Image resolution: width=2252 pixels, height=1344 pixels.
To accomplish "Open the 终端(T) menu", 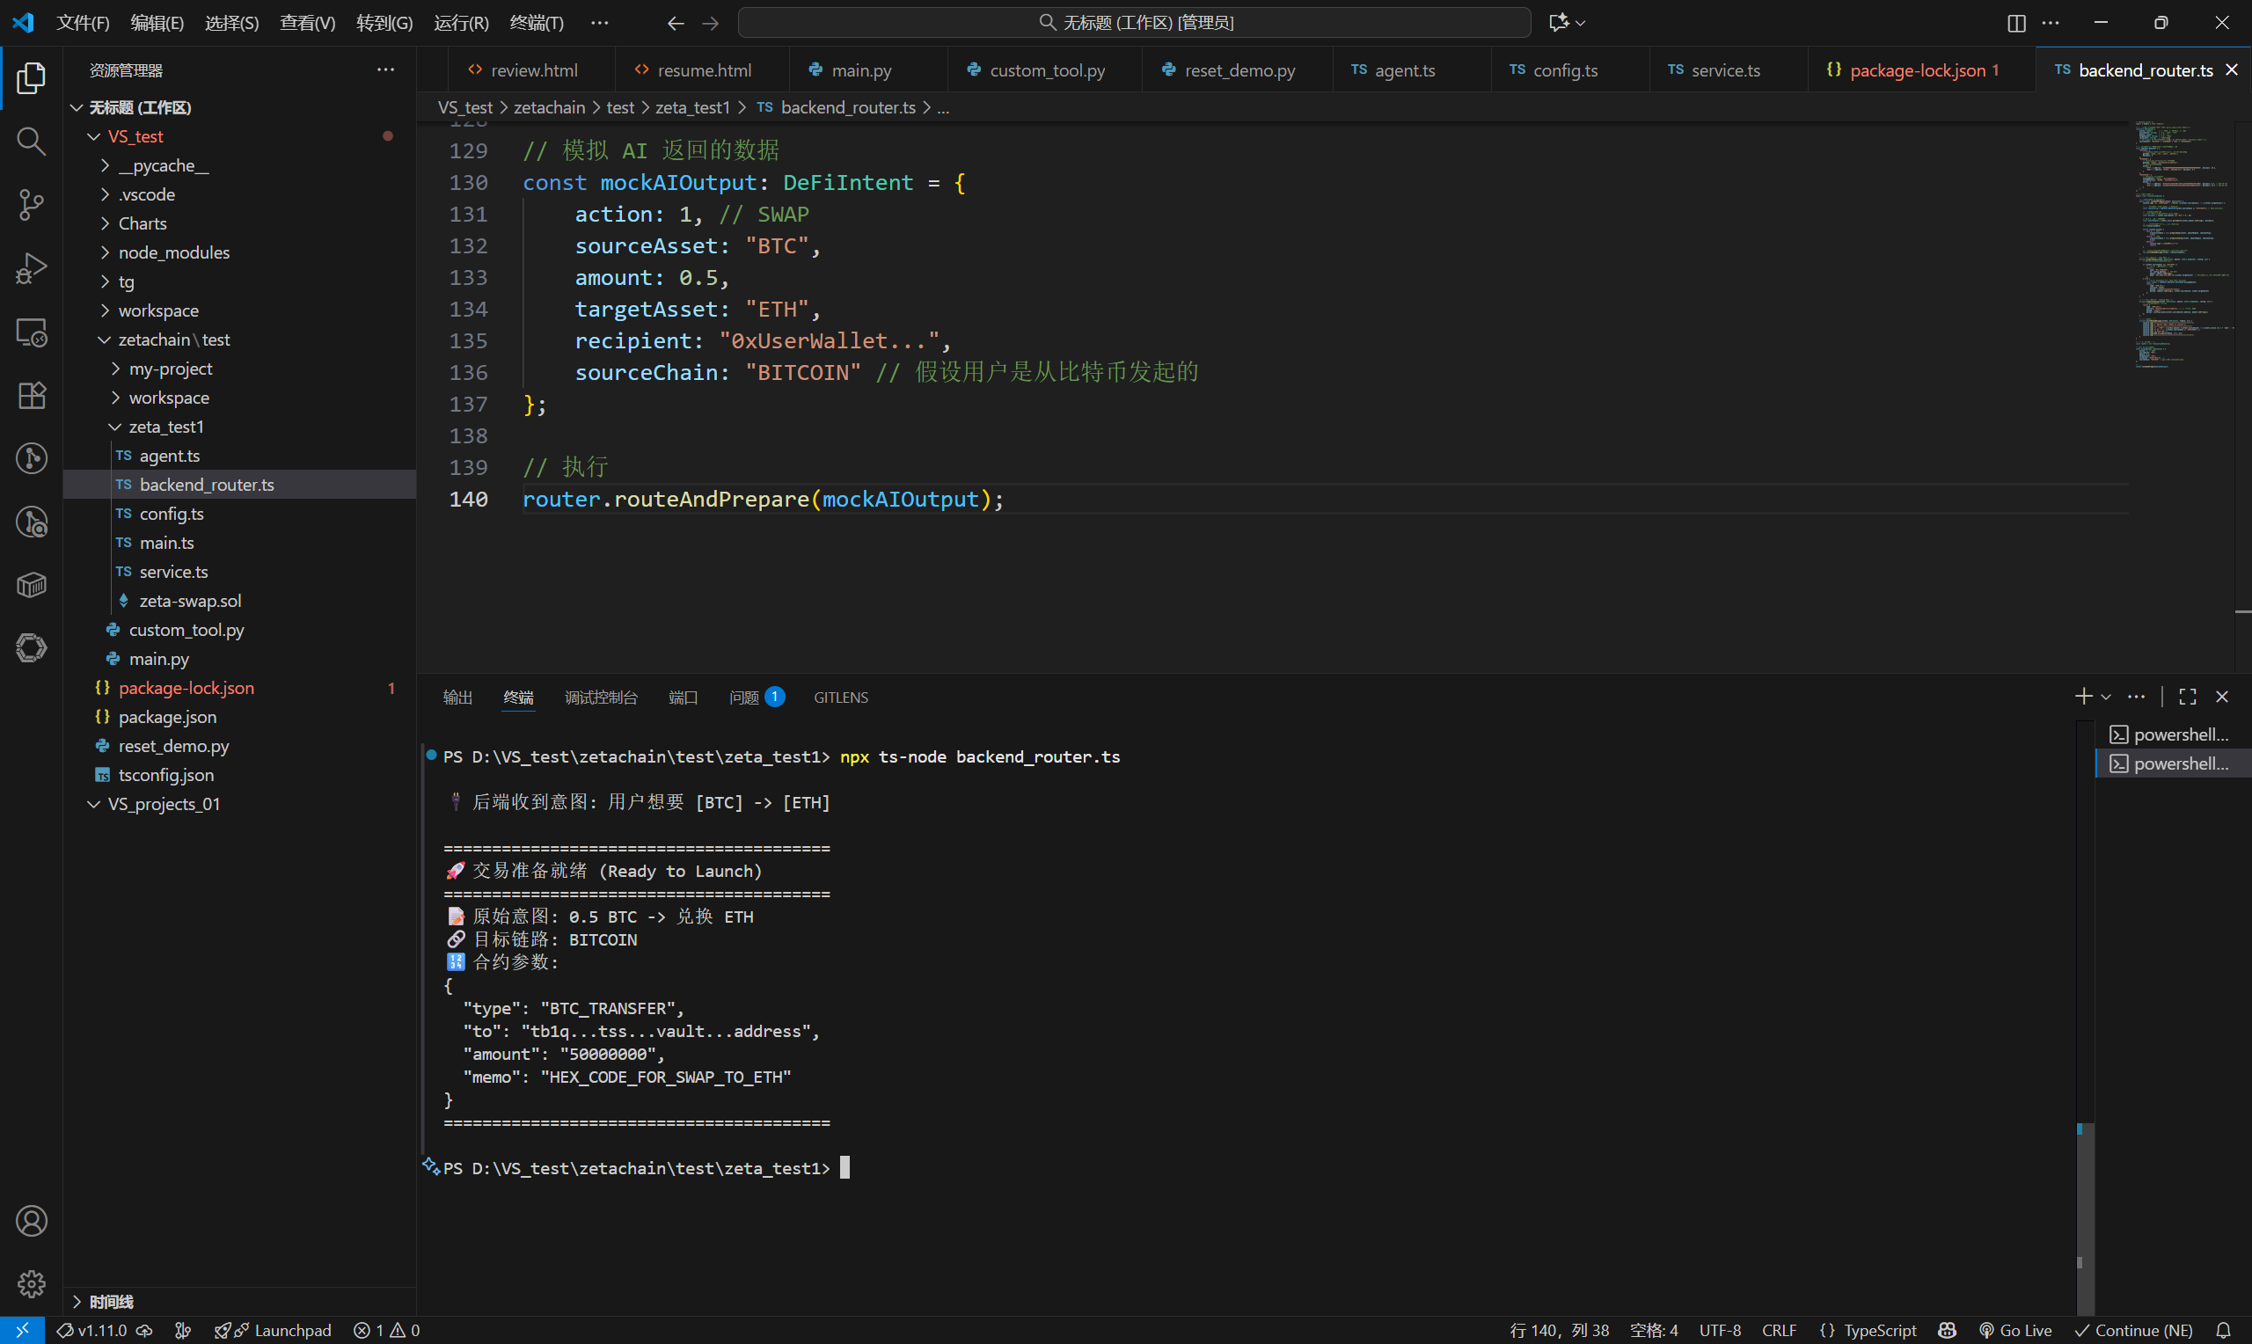I will click(536, 23).
